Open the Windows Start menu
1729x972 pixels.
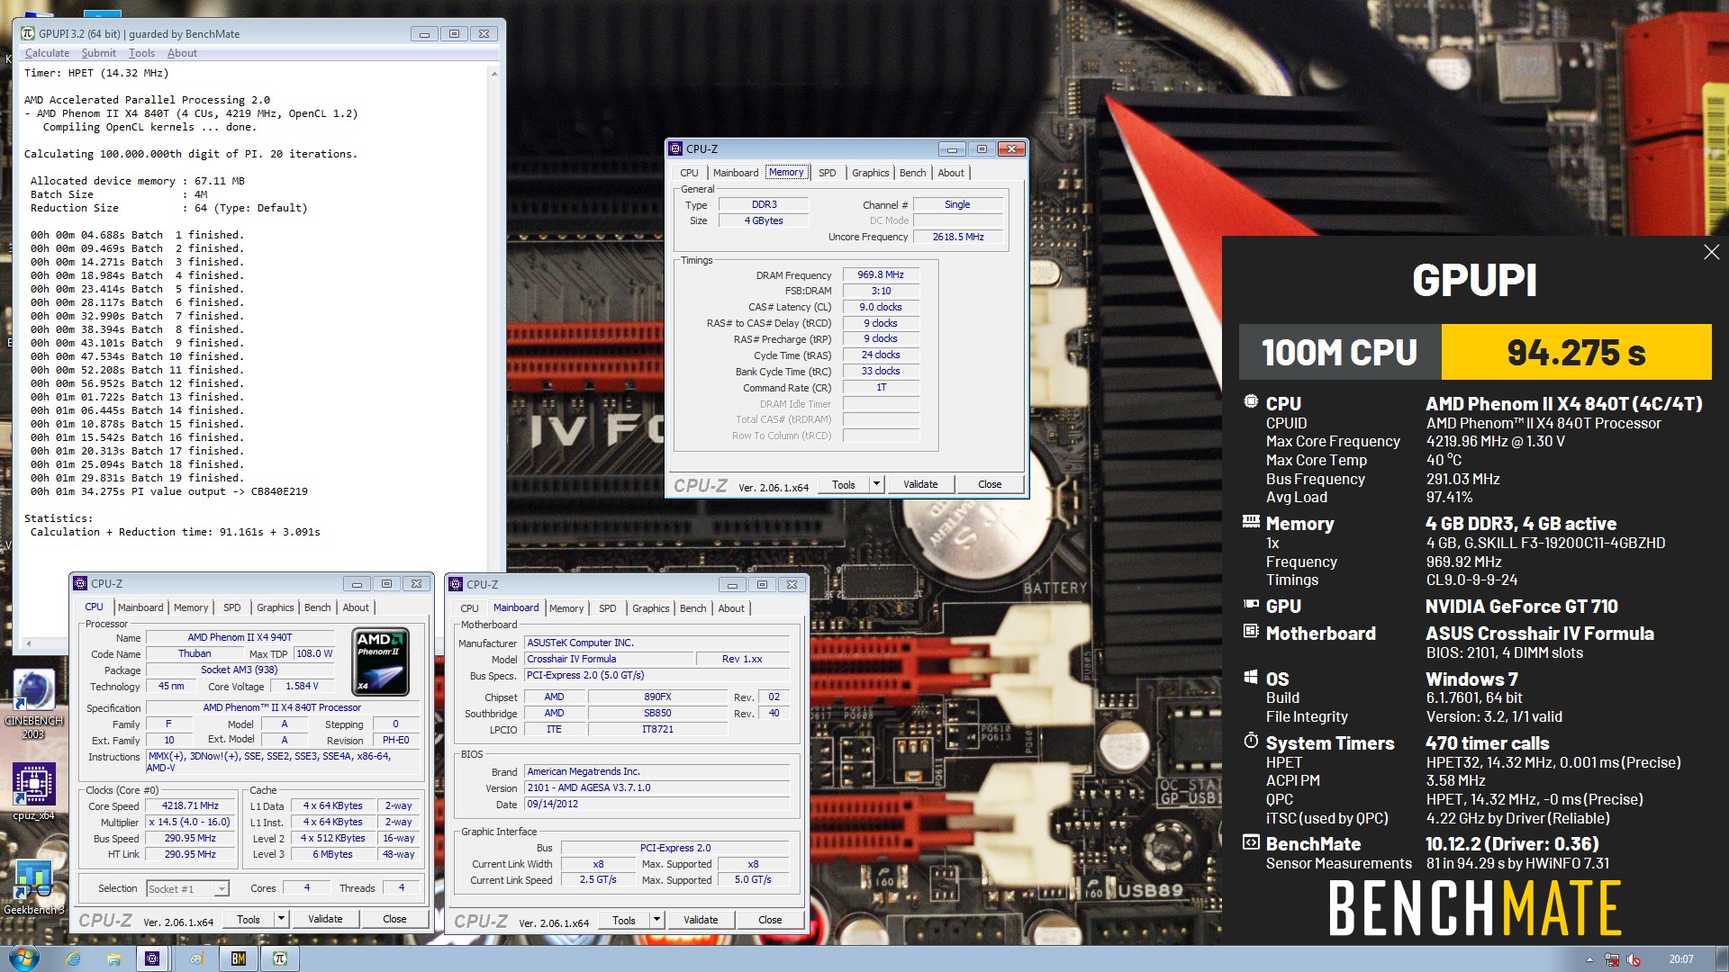[22, 958]
